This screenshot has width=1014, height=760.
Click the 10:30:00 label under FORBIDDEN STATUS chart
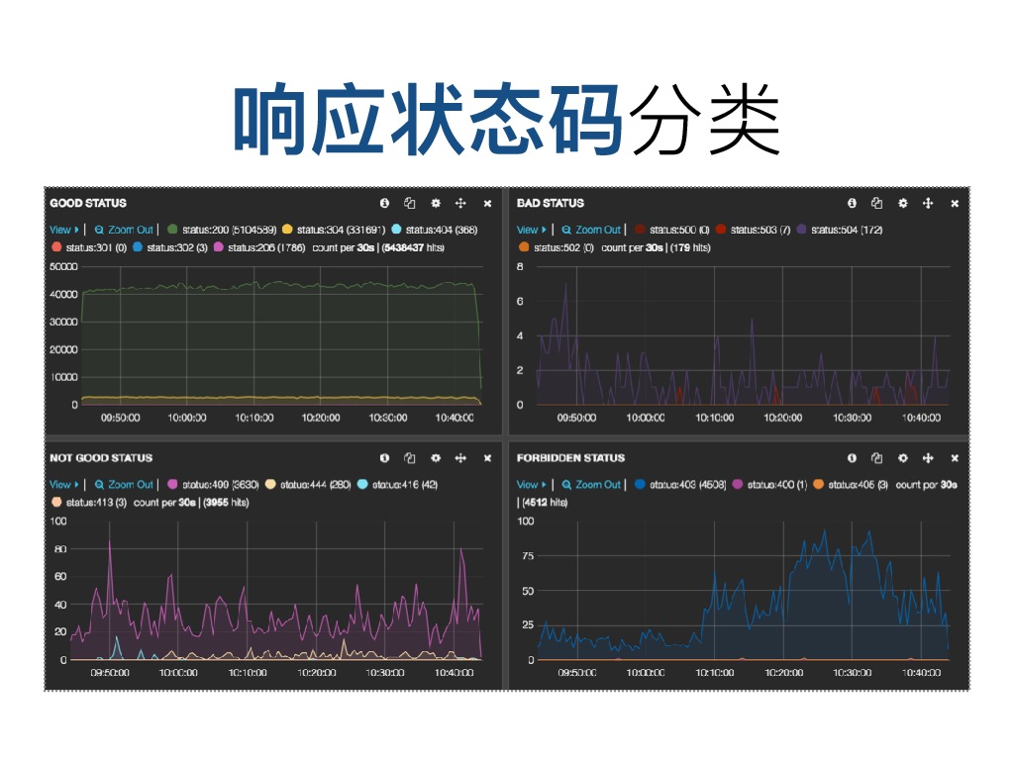click(x=853, y=672)
